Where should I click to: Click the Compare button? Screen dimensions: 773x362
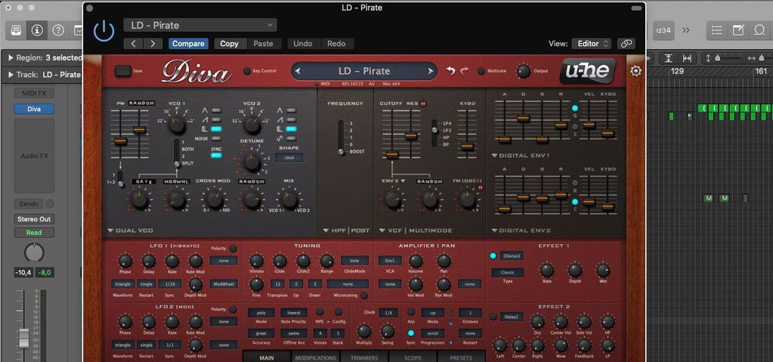point(188,43)
